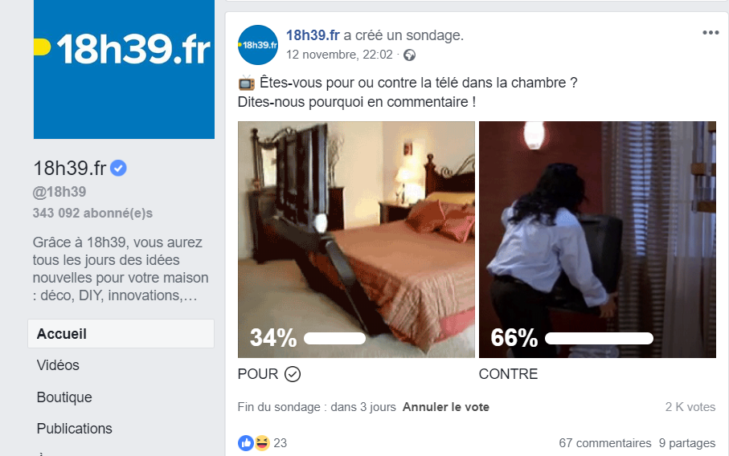
Task: Click the 18h39.fr round profile avatar
Action: [x=258, y=45]
